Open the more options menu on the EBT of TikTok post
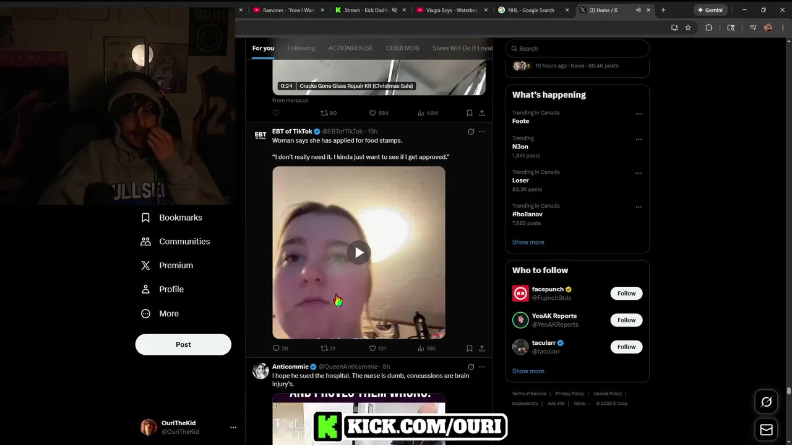The image size is (792, 445). pos(482,132)
